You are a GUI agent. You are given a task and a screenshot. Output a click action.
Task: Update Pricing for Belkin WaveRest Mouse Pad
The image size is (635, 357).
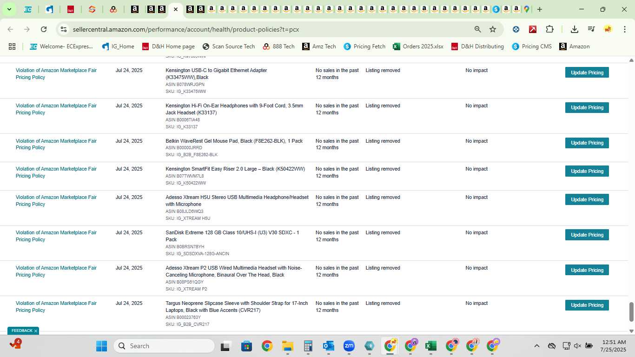pyautogui.click(x=587, y=143)
